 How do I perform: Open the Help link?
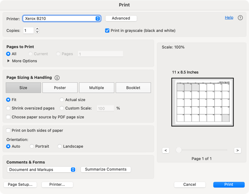229,17
